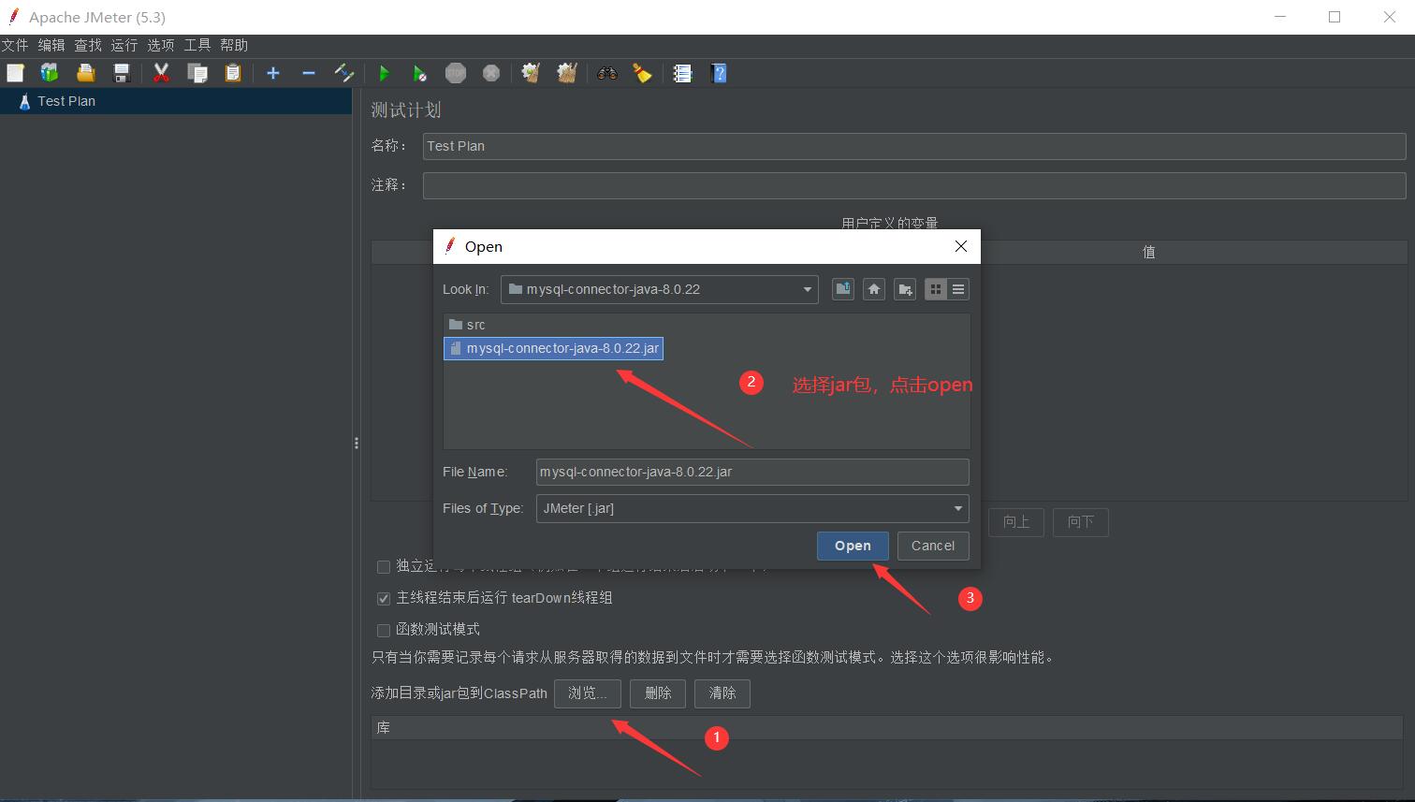The width and height of the screenshot is (1415, 802).
Task: Click the Save toolbar icon
Action: point(122,73)
